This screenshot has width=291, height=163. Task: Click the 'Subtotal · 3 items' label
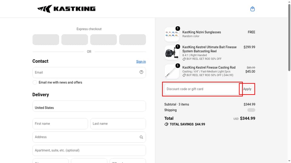(x=177, y=104)
